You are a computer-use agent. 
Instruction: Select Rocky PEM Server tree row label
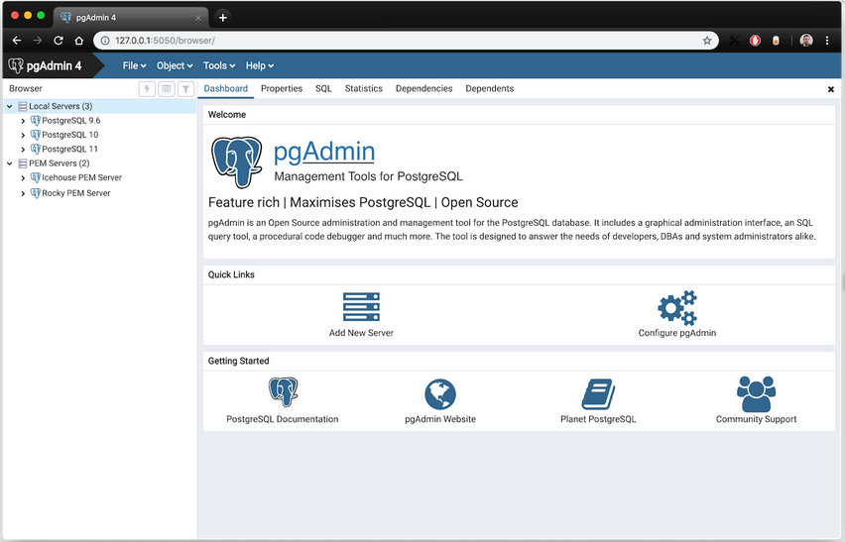[x=76, y=192]
